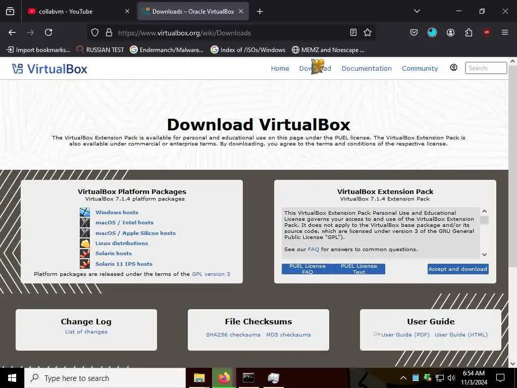This screenshot has width=517, height=388.
Task: Click the VirtualBox logo
Action: [49, 69]
